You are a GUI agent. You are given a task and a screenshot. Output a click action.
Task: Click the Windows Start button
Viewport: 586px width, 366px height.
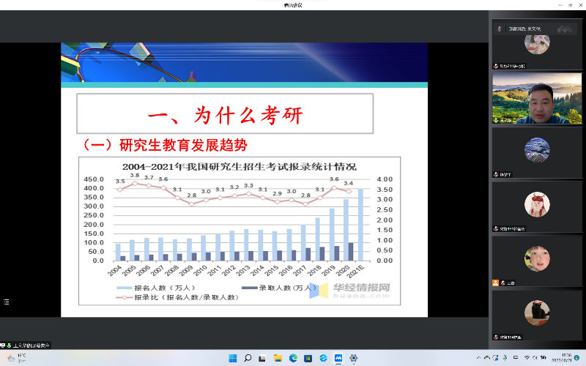coord(233,358)
